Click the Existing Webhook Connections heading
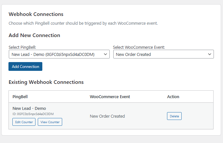This screenshot has width=223, height=143. point(46,82)
